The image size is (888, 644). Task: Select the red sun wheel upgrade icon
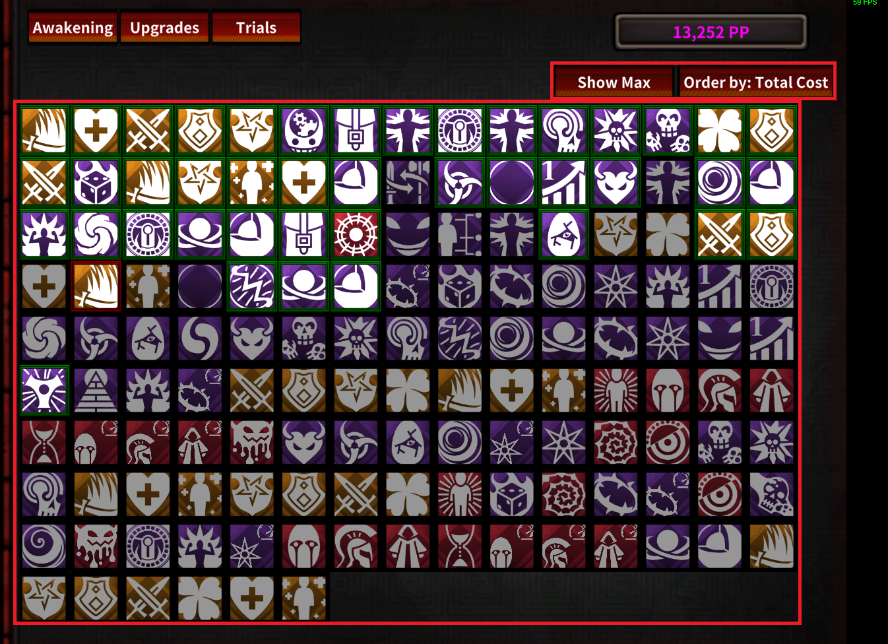pyautogui.click(x=356, y=234)
